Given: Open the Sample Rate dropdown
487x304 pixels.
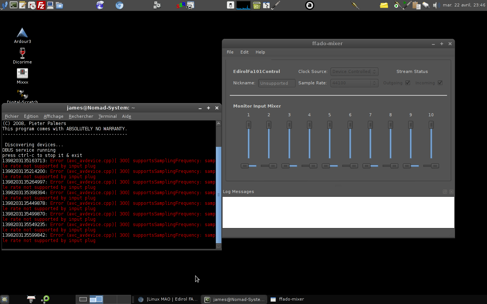Looking at the screenshot, I should [354, 83].
